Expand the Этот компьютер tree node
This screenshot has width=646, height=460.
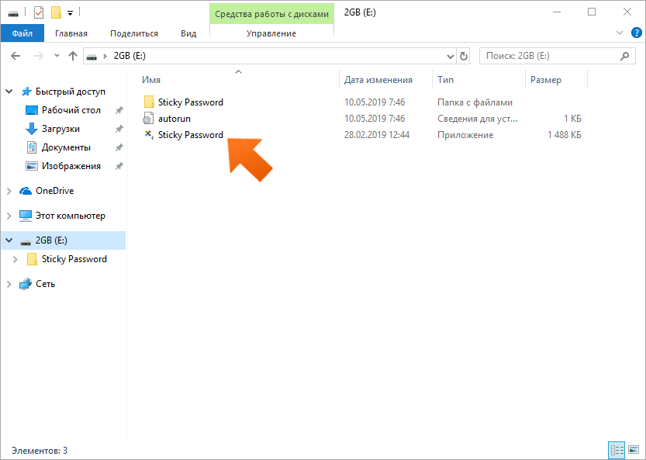tap(9, 216)
